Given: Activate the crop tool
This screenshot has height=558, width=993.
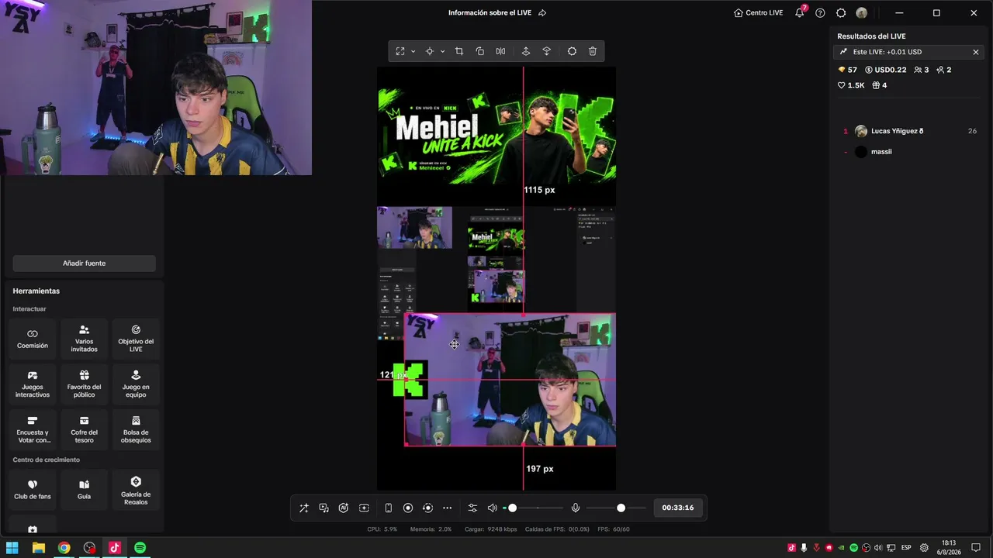Looking at the screenshot, I should coord(459,51).
